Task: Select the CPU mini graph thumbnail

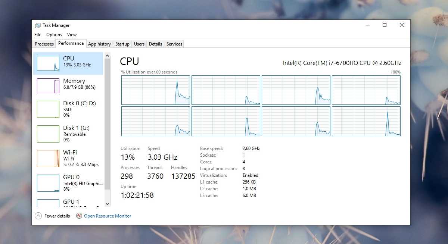Action: point(48,63)
